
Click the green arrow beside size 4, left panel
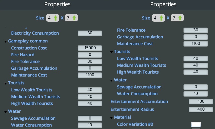[56, 18]
